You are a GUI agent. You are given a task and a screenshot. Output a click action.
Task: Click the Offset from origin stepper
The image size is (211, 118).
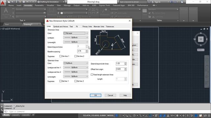point(125,69)
